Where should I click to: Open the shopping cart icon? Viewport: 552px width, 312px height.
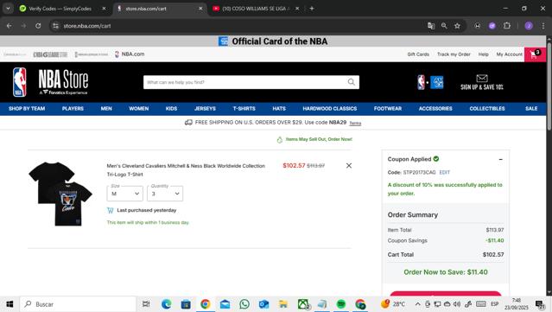535,54
